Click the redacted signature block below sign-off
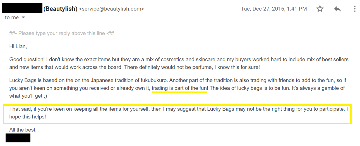360x146 pixels. click(x=18, y=138)
